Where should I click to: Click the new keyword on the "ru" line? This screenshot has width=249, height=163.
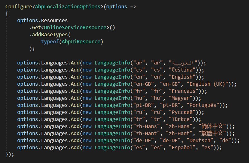pos(87,112)
